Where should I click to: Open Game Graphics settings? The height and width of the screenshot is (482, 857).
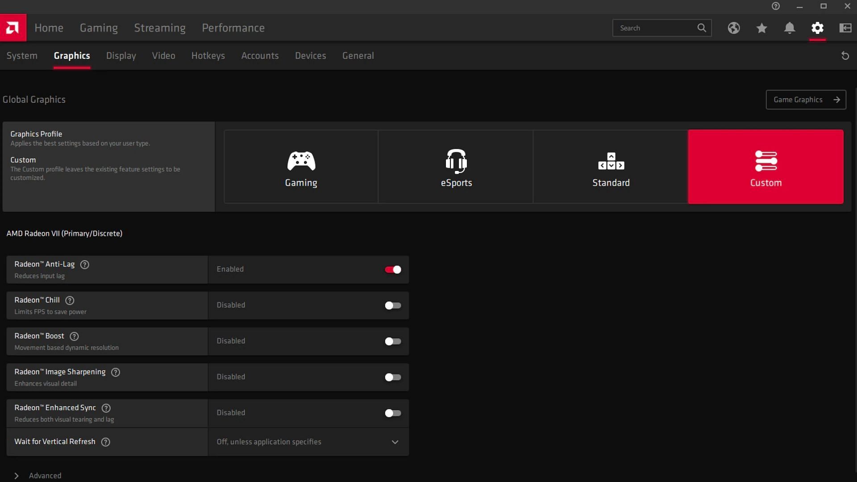pyautogui.click(x=806, y=99)
